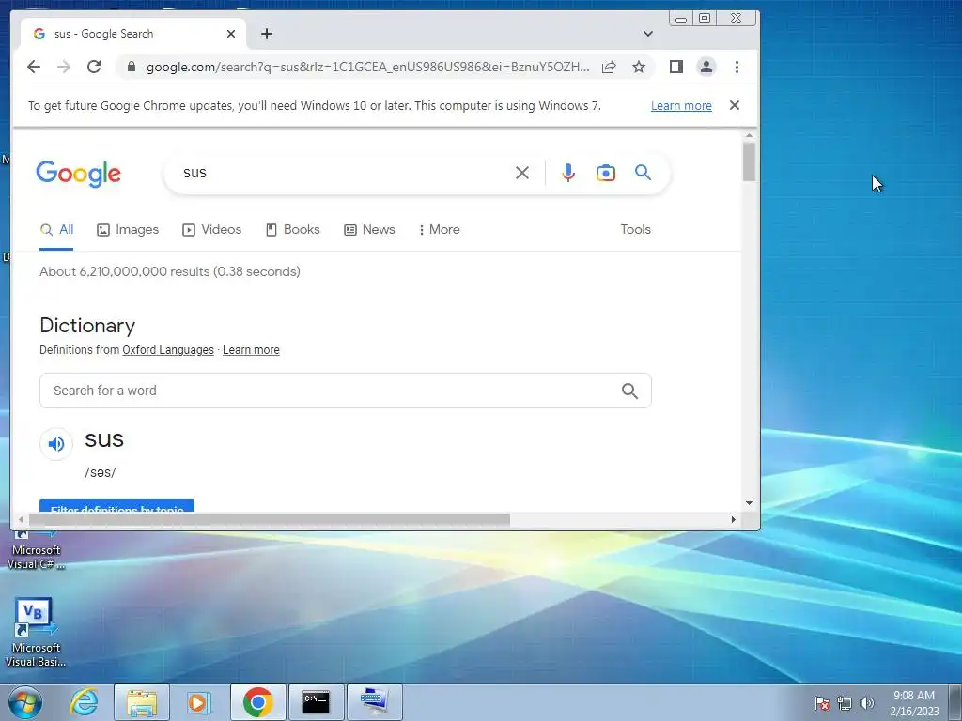Open the network status tray icon
Viewport: 962px width, 721px height.
coord(845,703)
